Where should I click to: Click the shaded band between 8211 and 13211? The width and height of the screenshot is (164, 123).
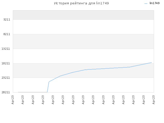tap(83, 42)
